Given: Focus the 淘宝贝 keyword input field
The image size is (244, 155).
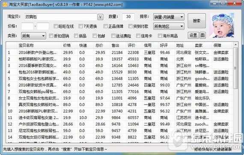Looking at the screenshot, I should pos(61,17).
